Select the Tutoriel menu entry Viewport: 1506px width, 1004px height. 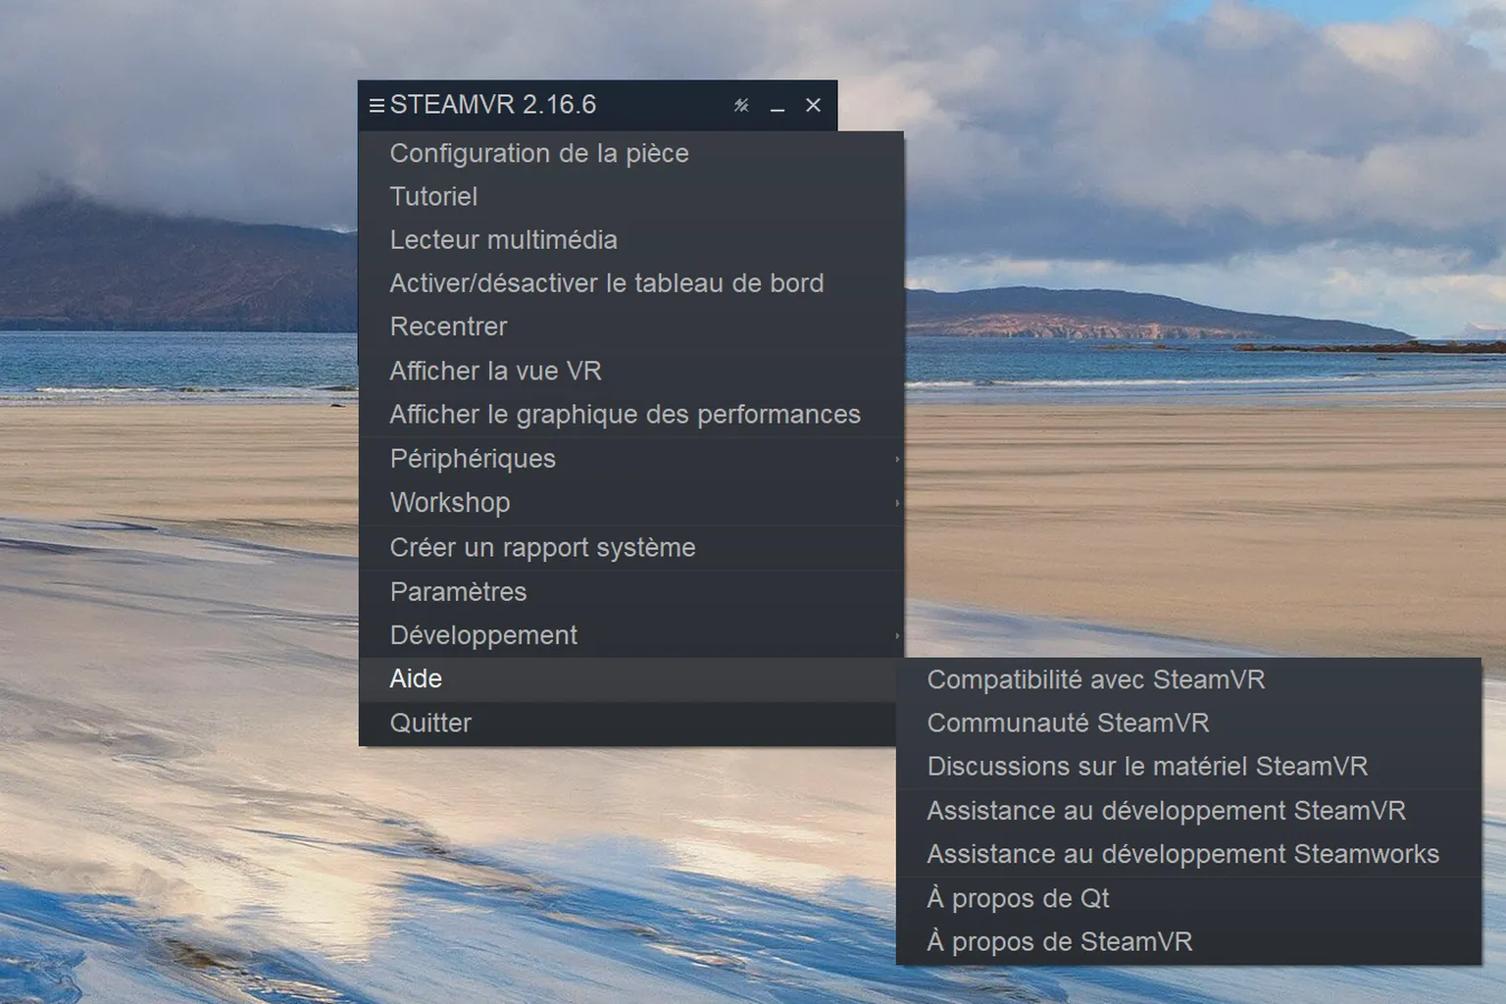tap(631, 196)
